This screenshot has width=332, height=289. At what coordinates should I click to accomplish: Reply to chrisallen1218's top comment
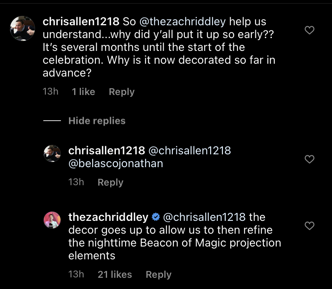tap(121, 92)
